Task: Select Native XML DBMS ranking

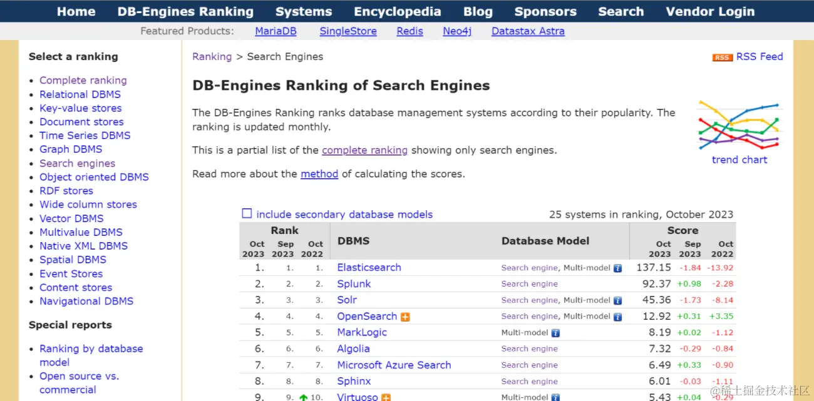Action: tap(83, 246)
